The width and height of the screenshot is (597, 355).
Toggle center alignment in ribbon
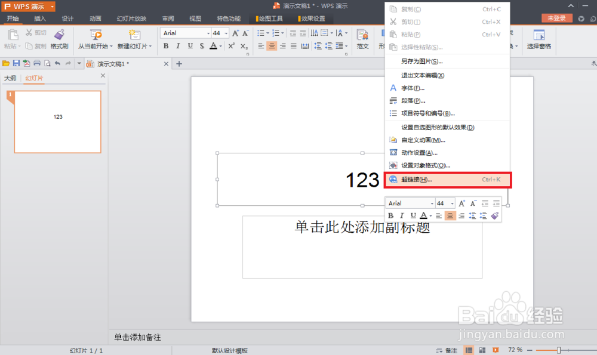[272, 46]
